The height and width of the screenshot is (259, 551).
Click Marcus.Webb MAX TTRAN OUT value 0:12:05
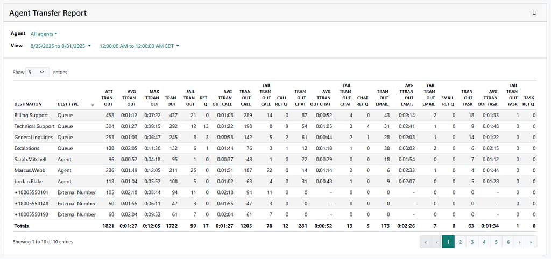[x=152, y=170]
